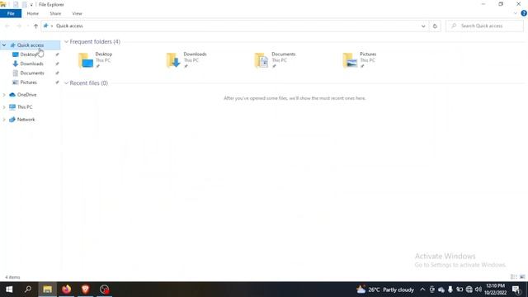Click the Properties quick toolbar icon
This screenshot has width=528, height=297.
pyautogui.click(x=16, y=5)
